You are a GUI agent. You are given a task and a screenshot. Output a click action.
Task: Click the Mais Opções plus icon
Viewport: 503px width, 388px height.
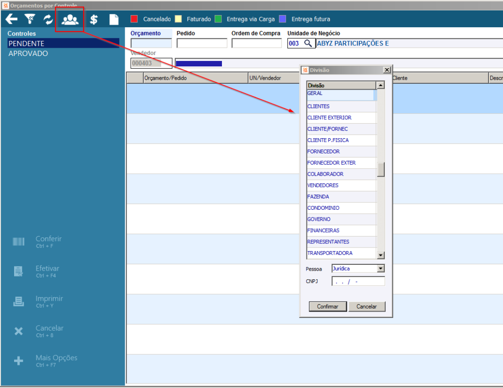[x=19, y=361]
